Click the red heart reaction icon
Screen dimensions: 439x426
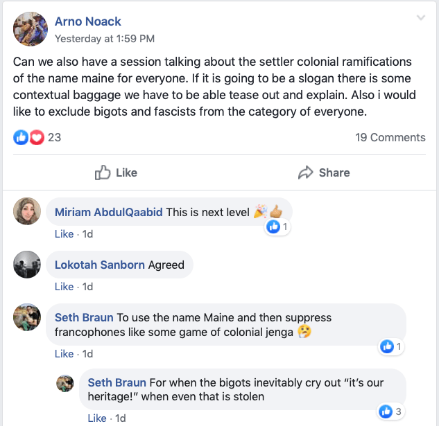pos(37,137)
